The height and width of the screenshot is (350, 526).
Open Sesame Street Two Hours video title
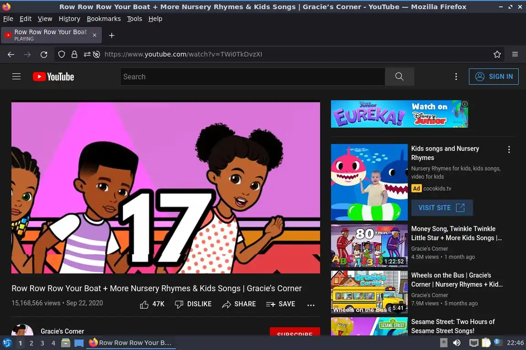[453, 326]
